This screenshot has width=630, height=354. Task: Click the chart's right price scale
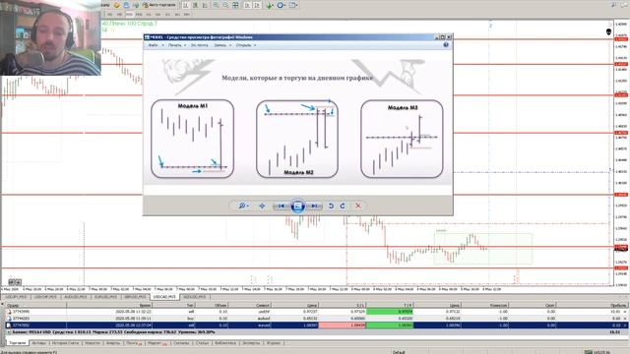click(x=621, y=152)
